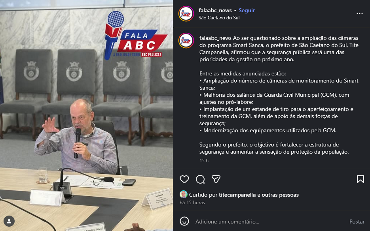View titecampanella's small avatar near likes

184,195
